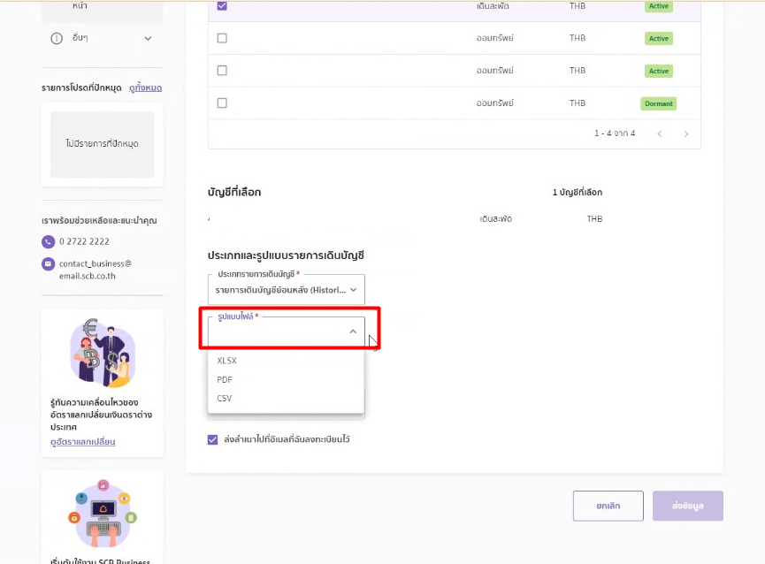Click the computer keyboard illustration thumbnail

coord(103,514)
